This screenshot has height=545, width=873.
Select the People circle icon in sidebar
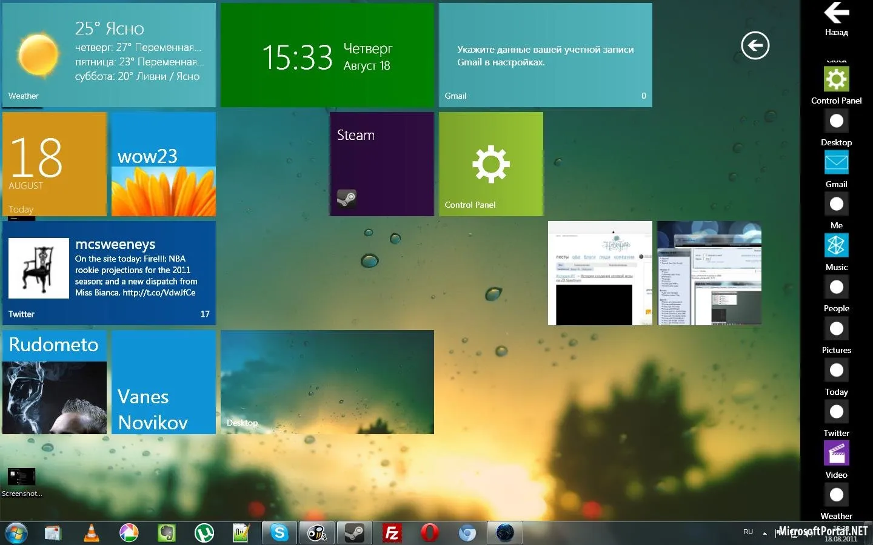[836, 287]
